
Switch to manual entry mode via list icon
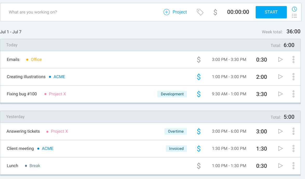294,16
